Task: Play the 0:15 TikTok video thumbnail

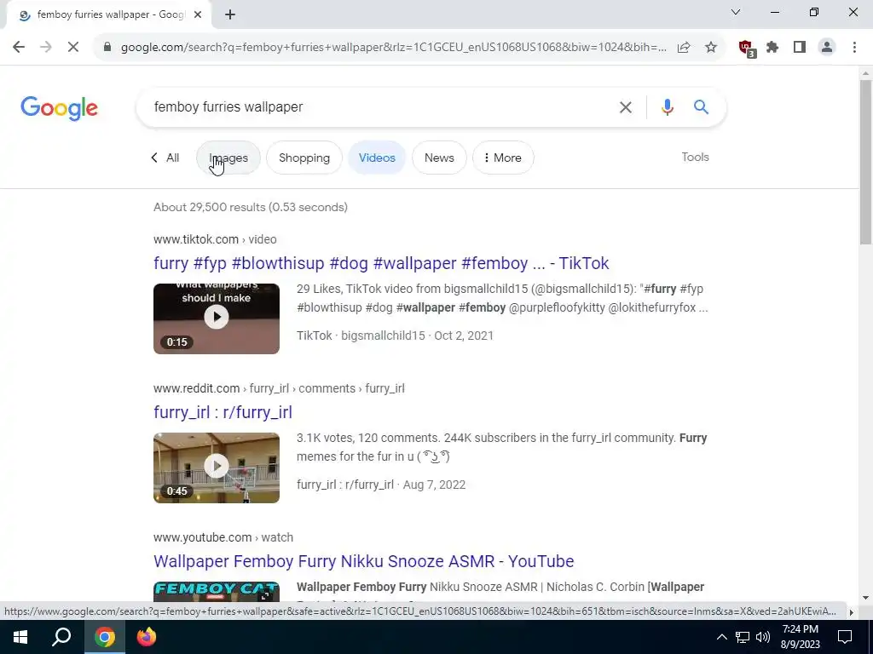Action: pyautogui.click(x=217, y=318)
